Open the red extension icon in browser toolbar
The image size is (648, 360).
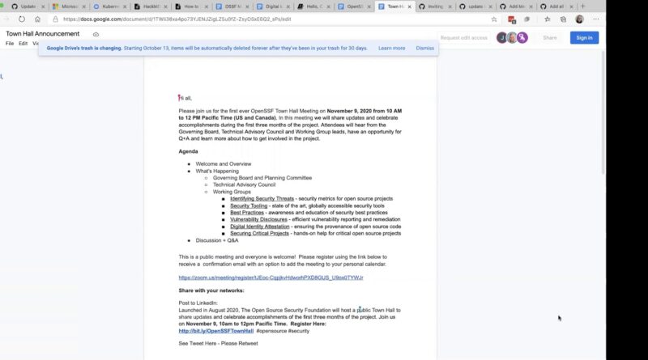(x=512, y=19)
